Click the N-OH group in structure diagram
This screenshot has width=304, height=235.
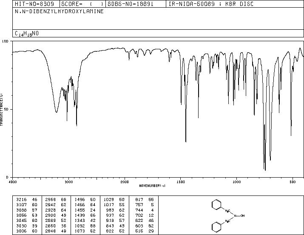point(239,215)
